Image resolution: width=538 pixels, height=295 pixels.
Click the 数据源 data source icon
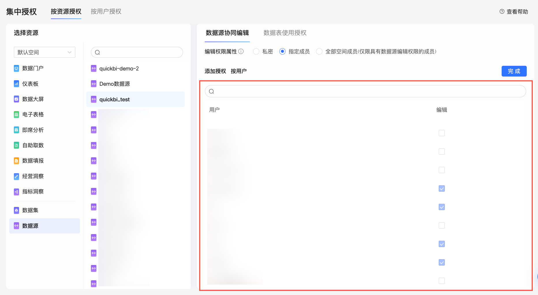click(x=16, y=226)
